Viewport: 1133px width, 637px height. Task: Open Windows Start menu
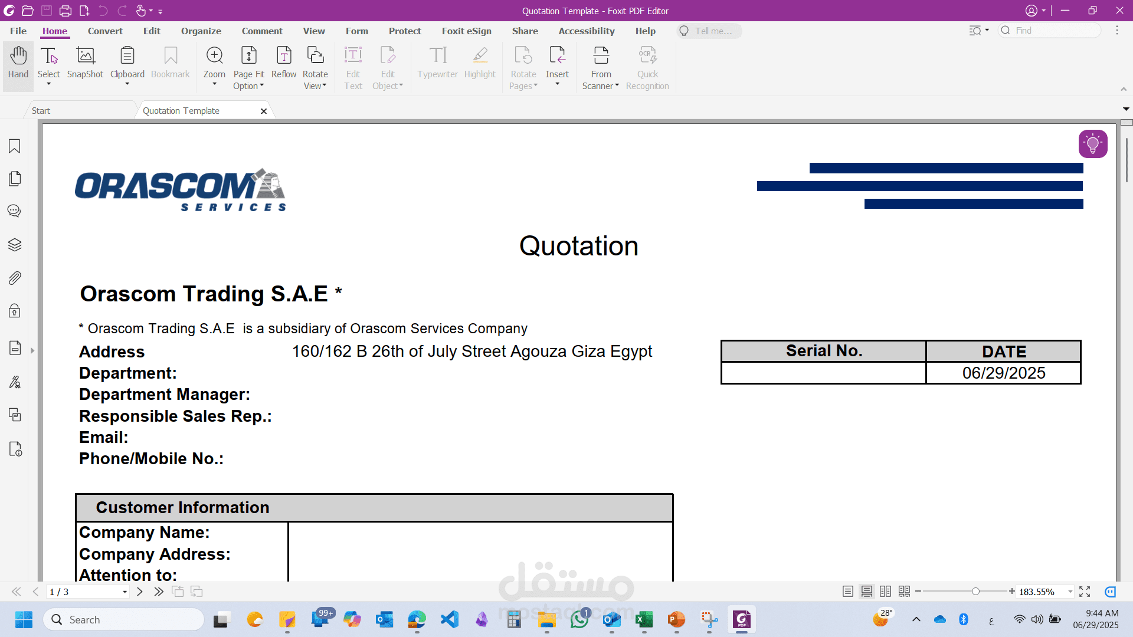pyautogui.click(x=24, y=619)
